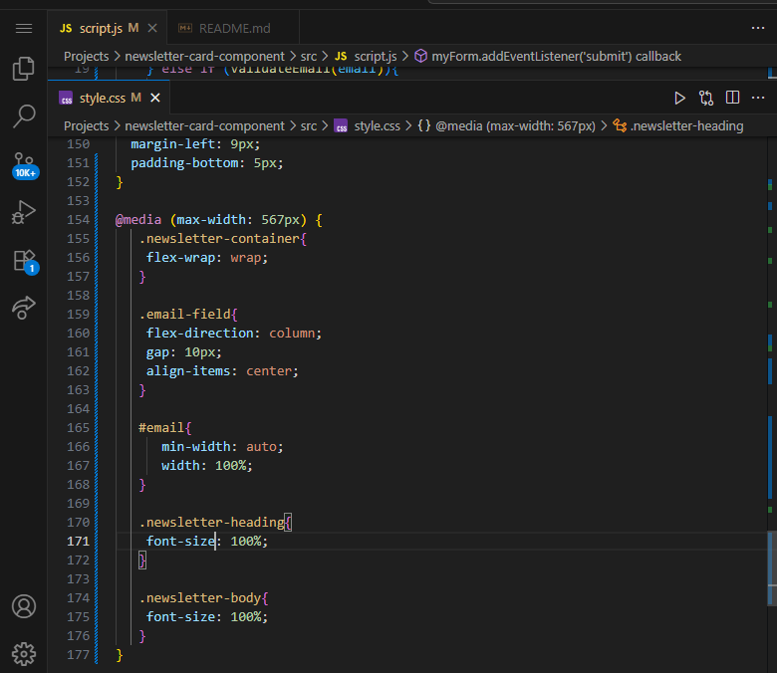Open the Accounts menu

pos(24,606)
